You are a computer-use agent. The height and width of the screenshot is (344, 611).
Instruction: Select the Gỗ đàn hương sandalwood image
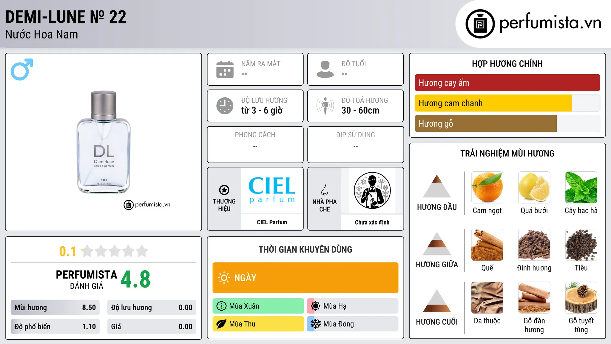coord(534,298)
